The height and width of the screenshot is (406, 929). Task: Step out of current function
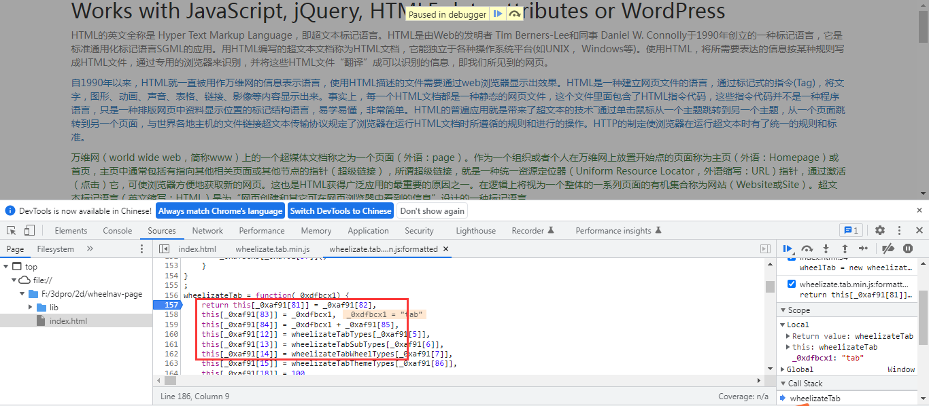(845, 249)
